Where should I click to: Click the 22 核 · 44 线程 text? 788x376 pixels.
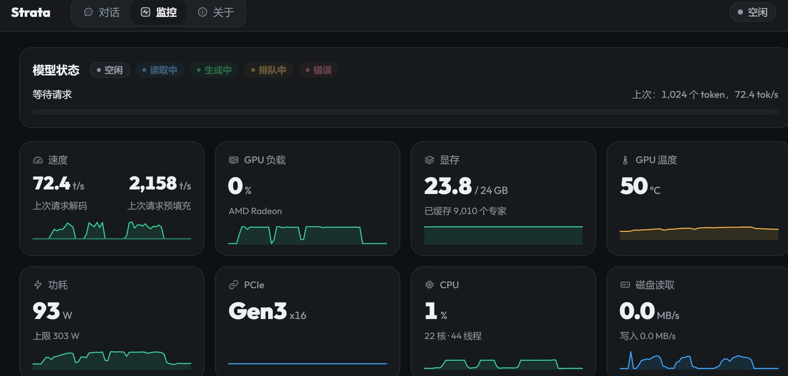(x=453, y=336)
